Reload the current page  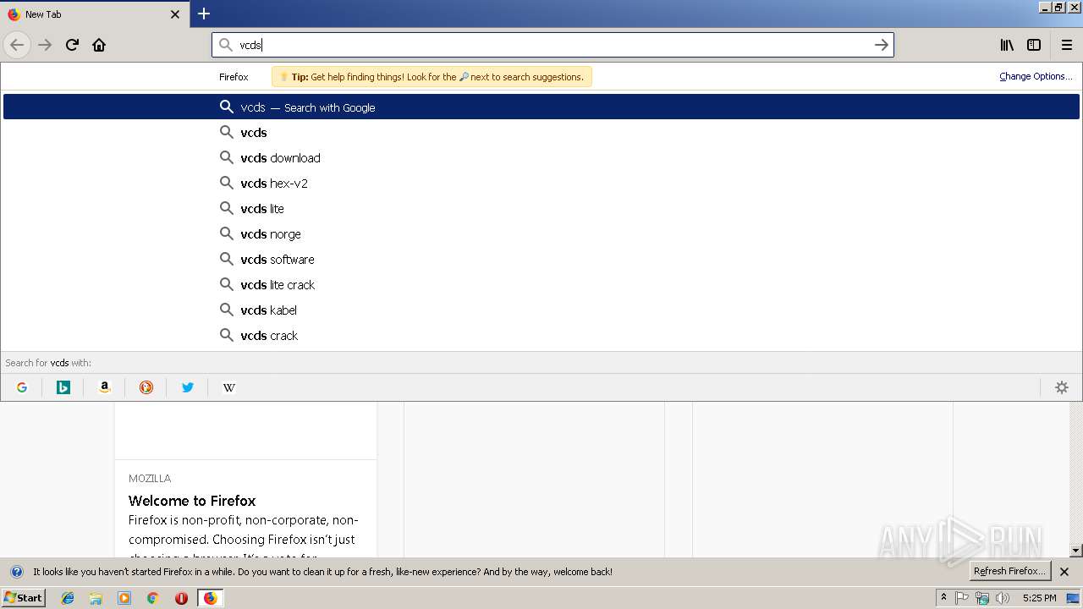point(72,45)
